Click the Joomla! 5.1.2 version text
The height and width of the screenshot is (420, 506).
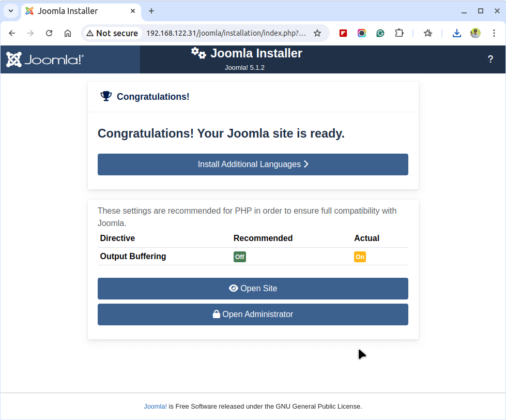[x=244, y=68]
